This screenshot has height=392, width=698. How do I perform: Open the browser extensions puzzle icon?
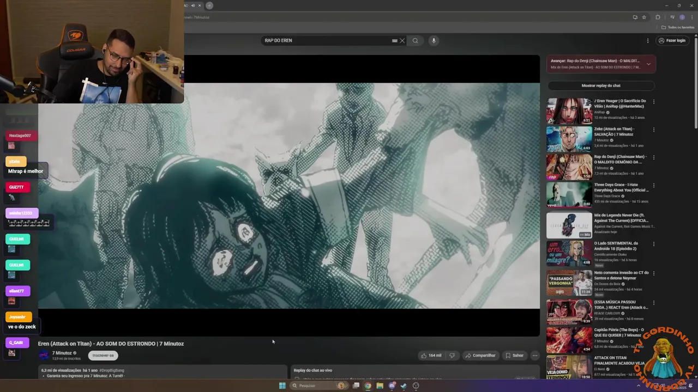pyautogui.click(x=658, y=17)
